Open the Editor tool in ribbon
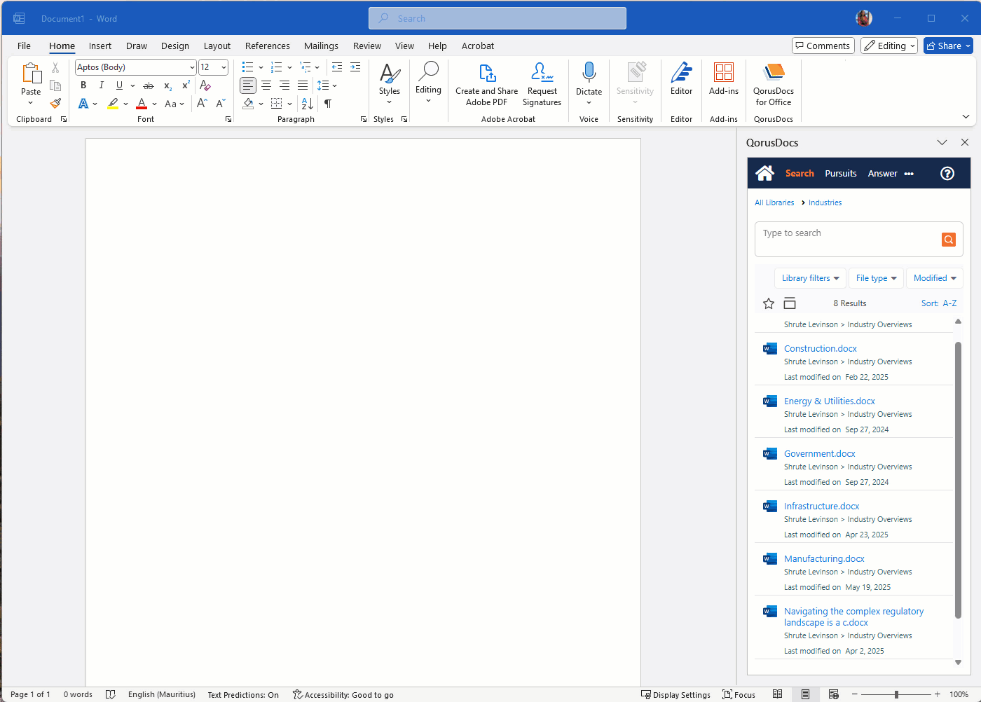 tap(681, 78)
